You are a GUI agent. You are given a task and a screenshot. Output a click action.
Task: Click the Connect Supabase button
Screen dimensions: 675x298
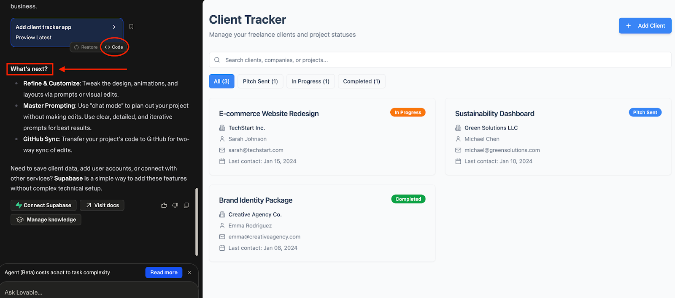click(x=43, y=206)
